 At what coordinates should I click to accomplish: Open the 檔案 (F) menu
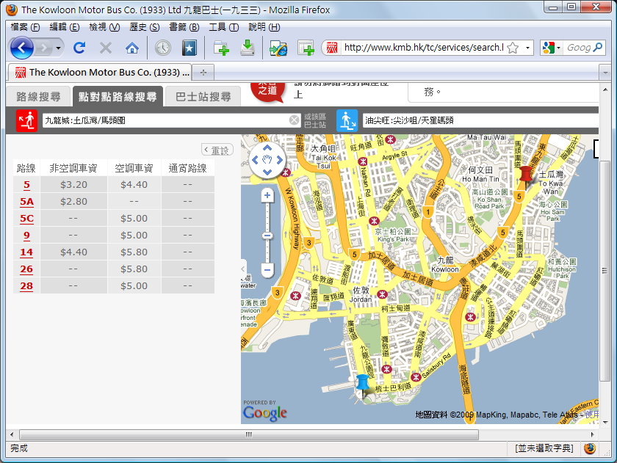25,27
